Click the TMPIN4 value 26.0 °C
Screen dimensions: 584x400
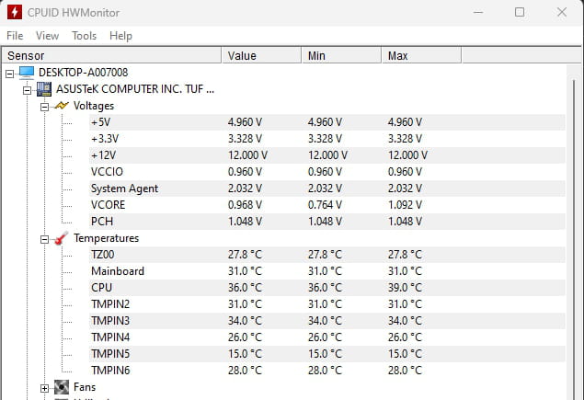click(245, 337)
